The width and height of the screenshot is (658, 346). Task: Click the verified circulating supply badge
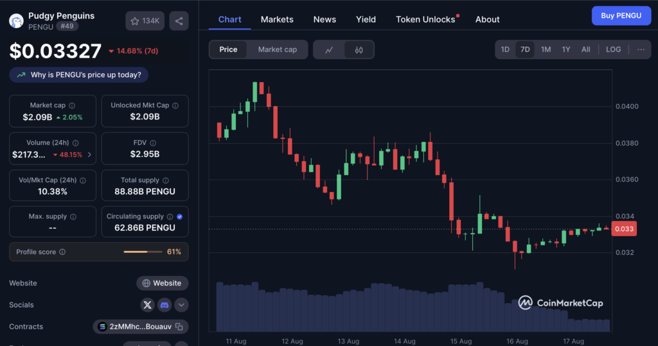click(x=180, y=217)
